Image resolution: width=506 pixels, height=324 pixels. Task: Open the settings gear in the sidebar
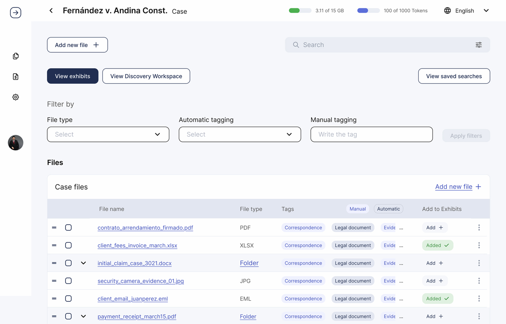tap(15, 97)
